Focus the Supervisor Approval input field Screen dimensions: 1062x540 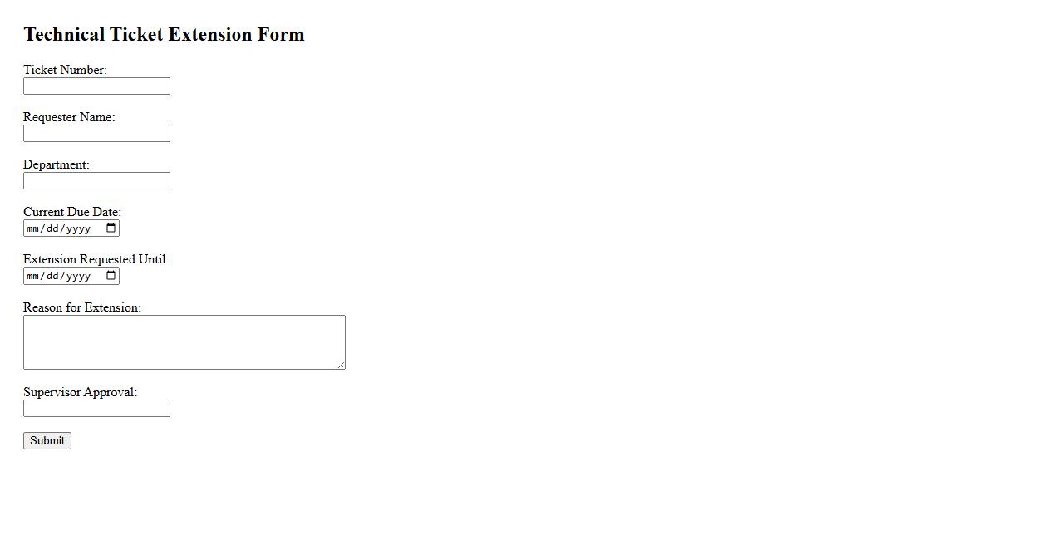click(x=96, y=409)
